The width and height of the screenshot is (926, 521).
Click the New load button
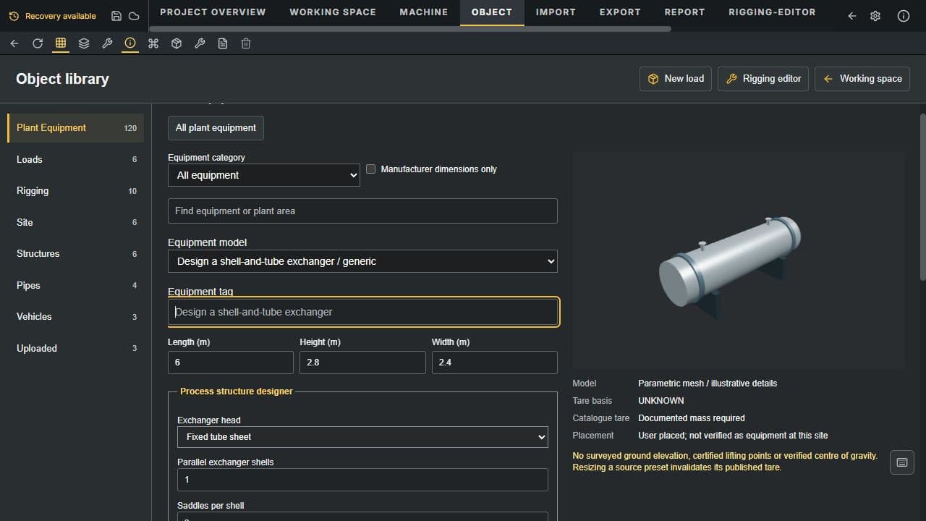(x=676, y=79)
